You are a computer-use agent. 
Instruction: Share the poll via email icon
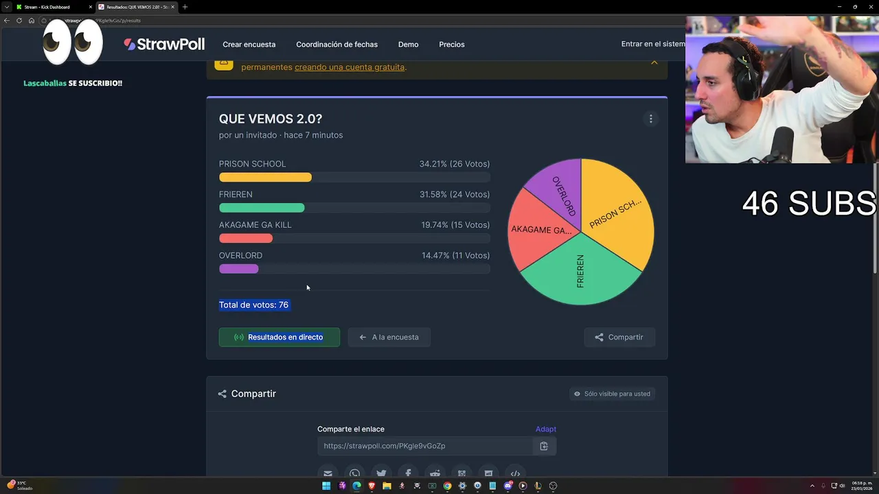328,473
